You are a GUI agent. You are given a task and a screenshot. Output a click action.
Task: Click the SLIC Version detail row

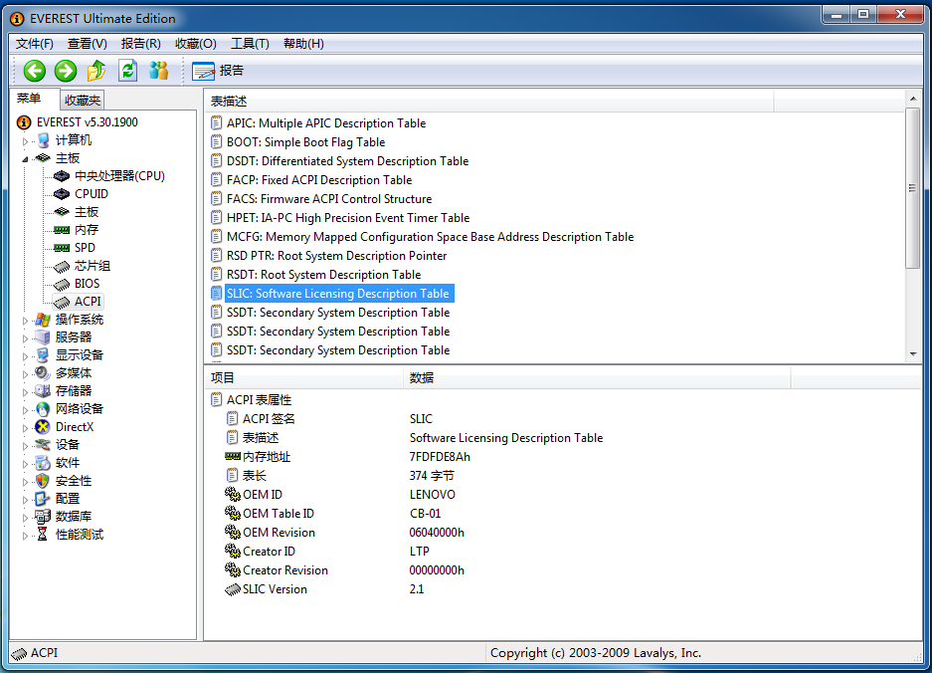tap(325, 589)
